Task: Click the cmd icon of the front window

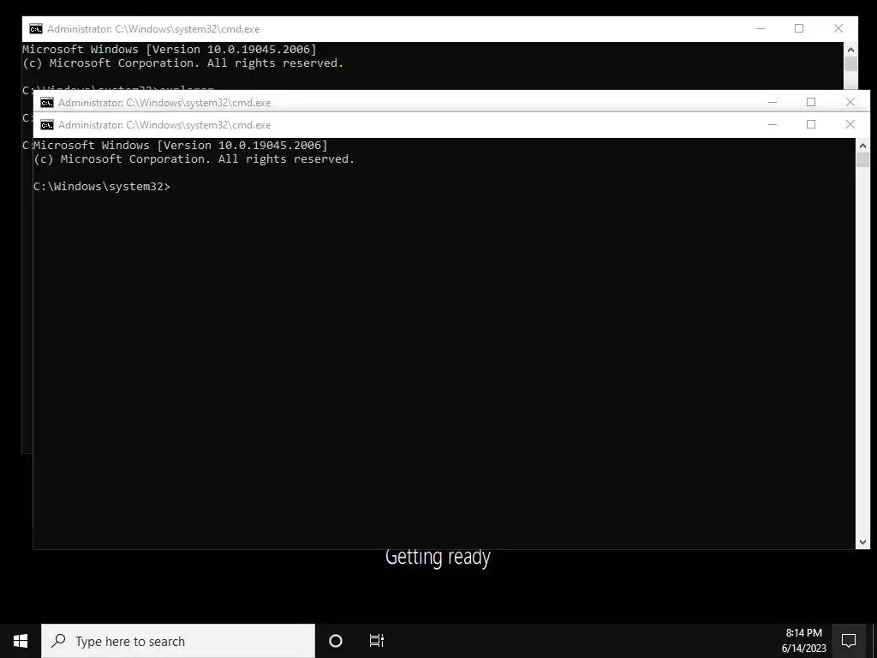Action: click(x=47, y=125)
